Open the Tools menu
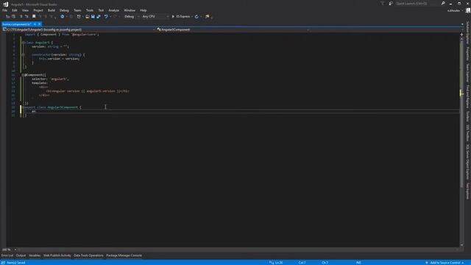The height and width of the screenshot is (265, 471). (x=90, y=10)
